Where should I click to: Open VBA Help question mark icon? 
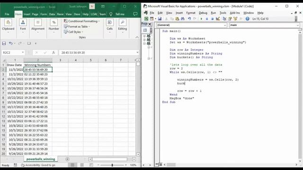(247, 19)
